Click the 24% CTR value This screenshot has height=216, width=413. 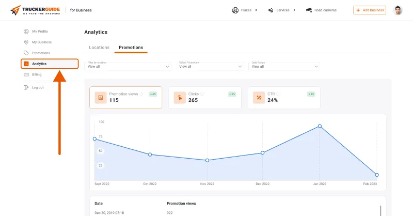(x=273, y=100)
